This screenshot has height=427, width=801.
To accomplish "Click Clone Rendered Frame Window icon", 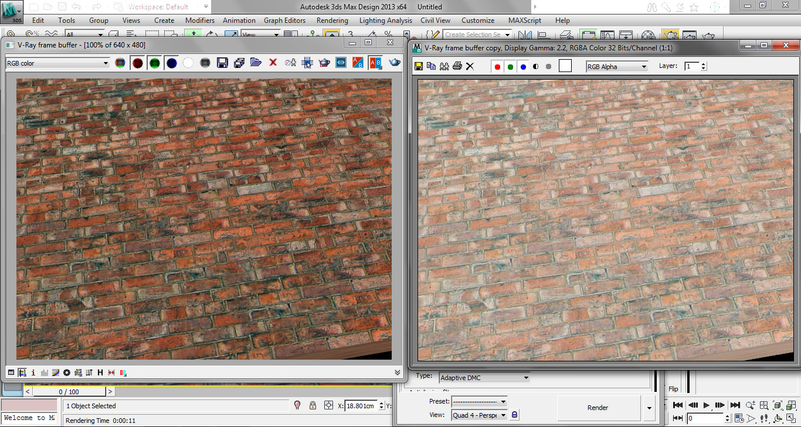I will (x=444, y=66).
